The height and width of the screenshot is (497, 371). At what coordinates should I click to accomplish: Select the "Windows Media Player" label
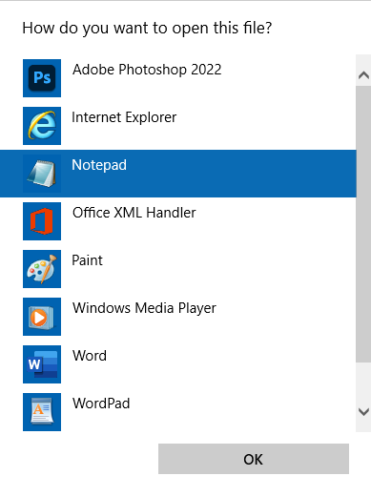[x=144, y=308]
